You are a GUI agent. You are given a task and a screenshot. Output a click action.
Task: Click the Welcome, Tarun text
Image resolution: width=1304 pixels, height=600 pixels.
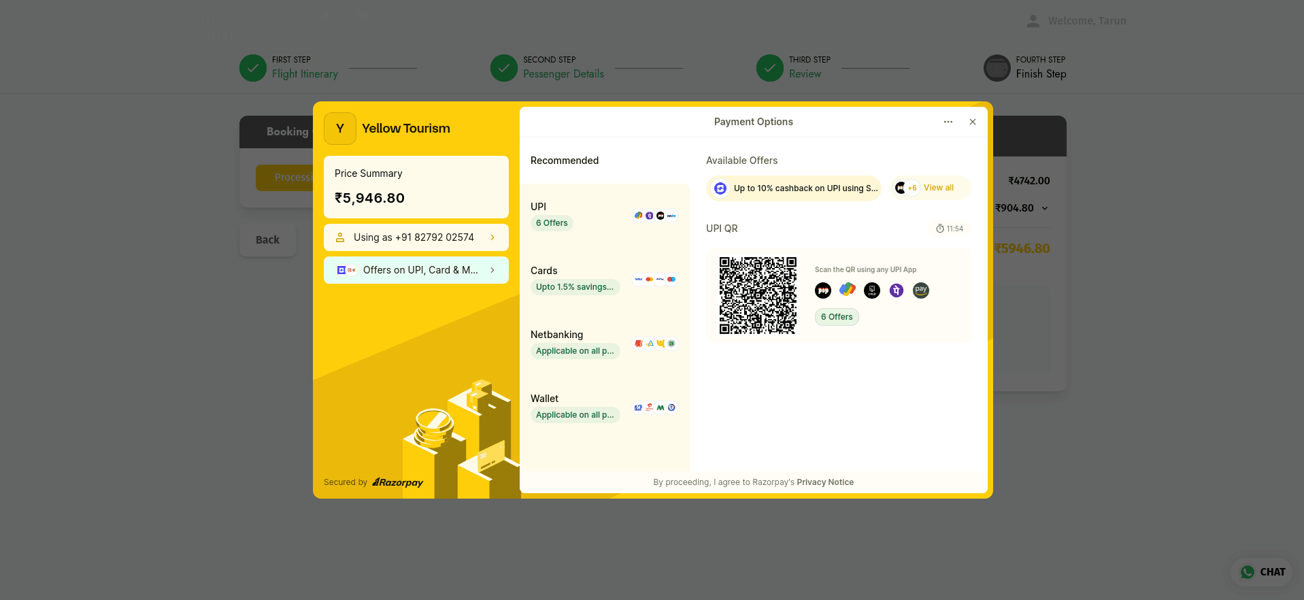(x=1087, y=21)
